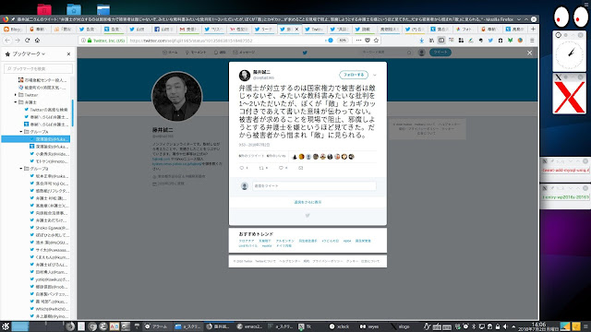Image resolution: width=591 pixels, height=332 pixels.
Task: Click the Twitter ホーム nav item
Action: [170, 53]
